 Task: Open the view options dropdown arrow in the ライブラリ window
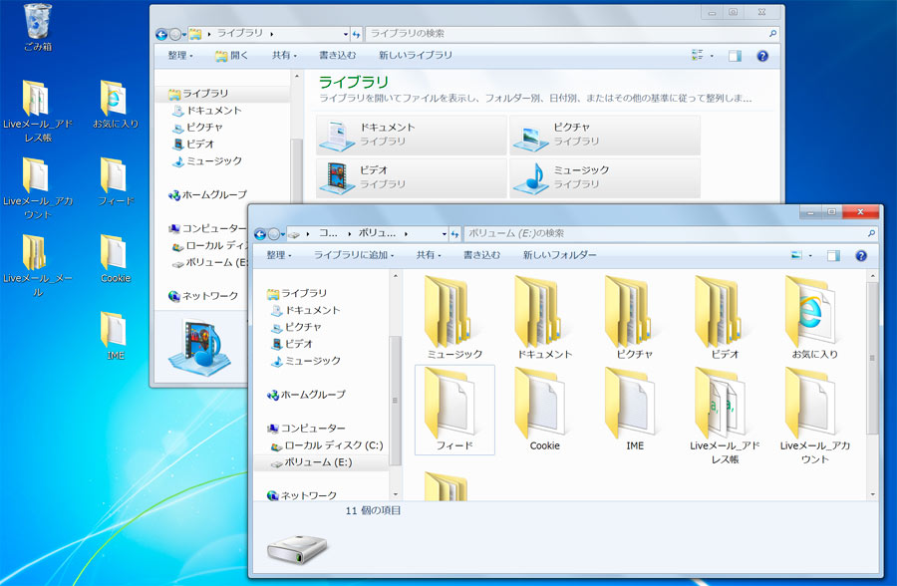point(712,56)
